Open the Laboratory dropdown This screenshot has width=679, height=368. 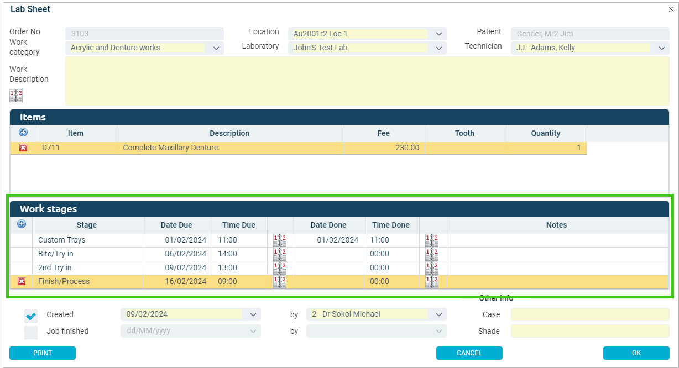pyautogui.click(x=439, y=48)
